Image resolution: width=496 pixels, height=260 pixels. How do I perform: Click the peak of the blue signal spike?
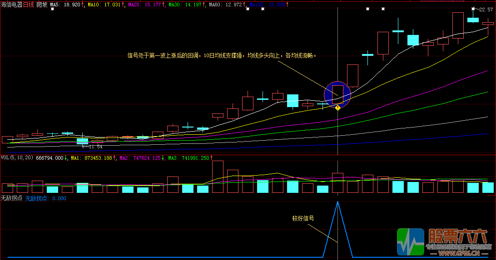point(337,201)
